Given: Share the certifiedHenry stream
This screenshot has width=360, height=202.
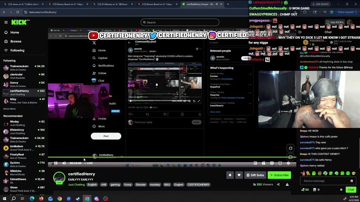Looking at the screenshot, I should tap(278, 184).
